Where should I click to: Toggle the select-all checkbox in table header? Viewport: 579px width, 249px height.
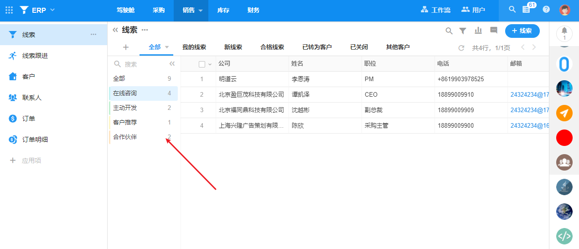pyautogui.click(x=202, y=64)
